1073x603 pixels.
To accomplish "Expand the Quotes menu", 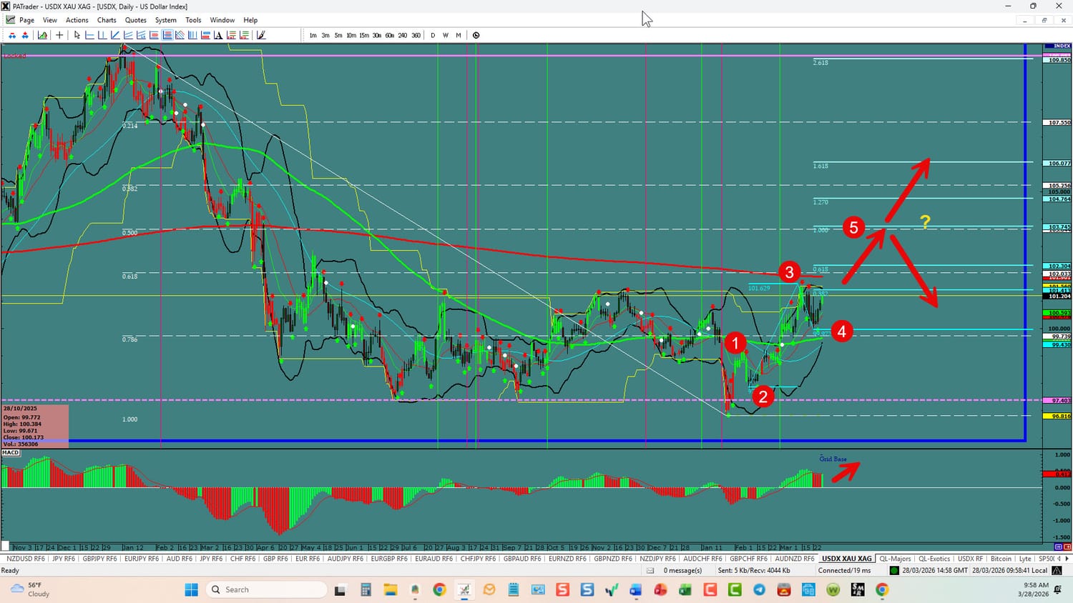I will (135, 20).
